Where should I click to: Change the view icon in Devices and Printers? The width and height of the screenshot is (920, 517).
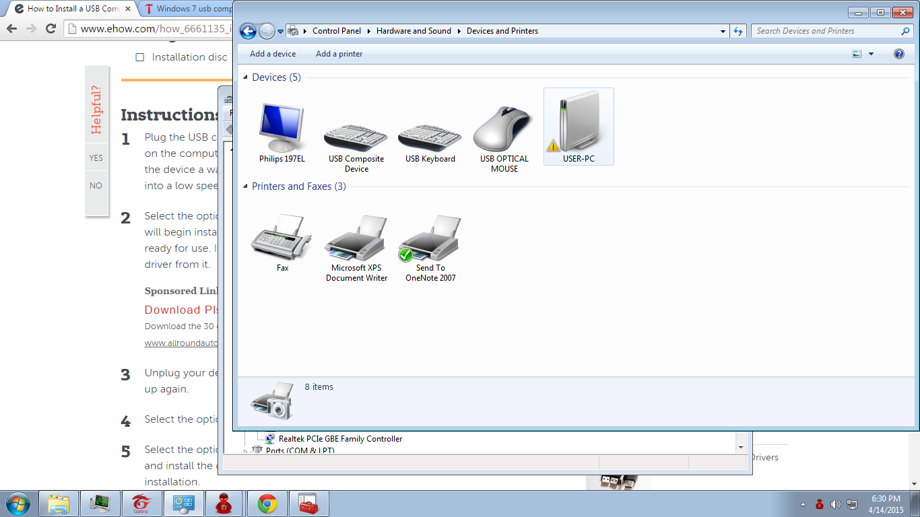857,54
